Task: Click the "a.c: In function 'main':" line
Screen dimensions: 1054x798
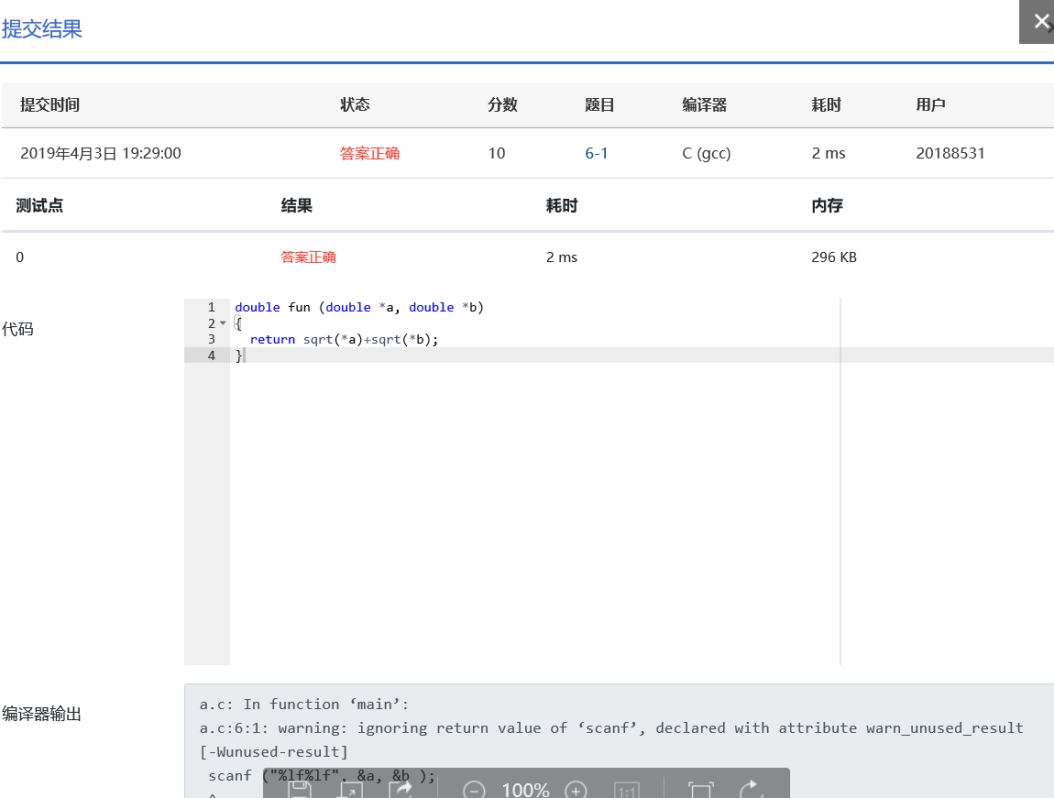Action: coord(304,704)
